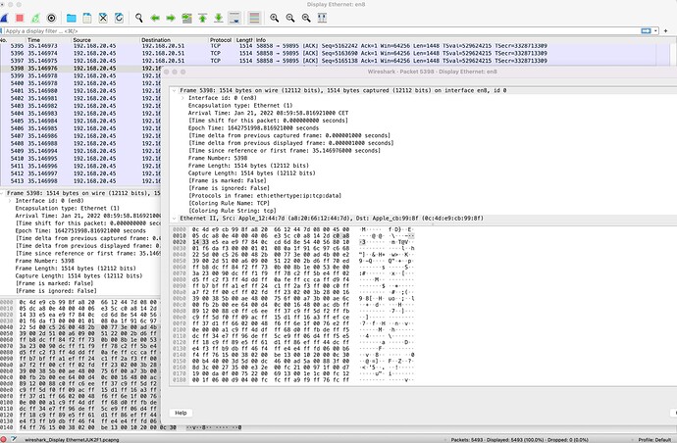Open the display filter history dropdown
Image resolution: width=677 pixels, height=443 pixels.
click(655, 31)
